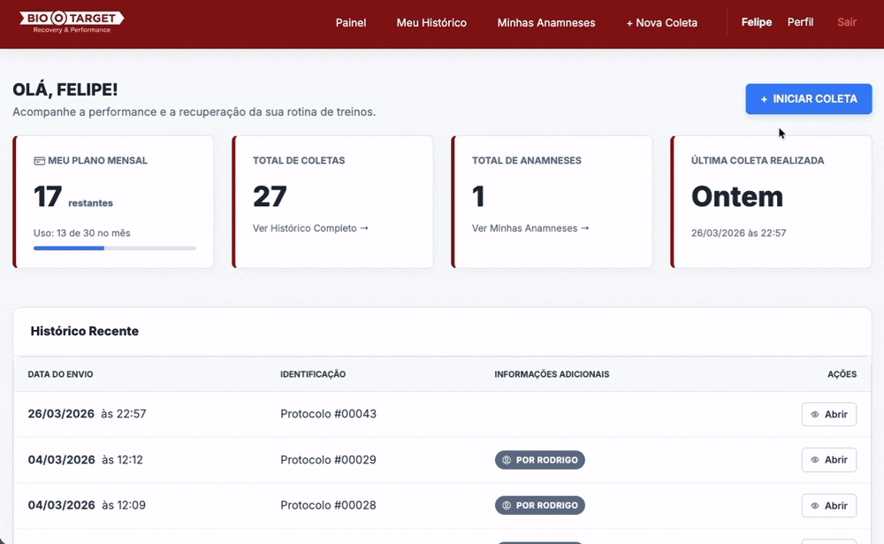
Task: Click eye icon in Protocolo #00029 row
Action: point(815,460)
